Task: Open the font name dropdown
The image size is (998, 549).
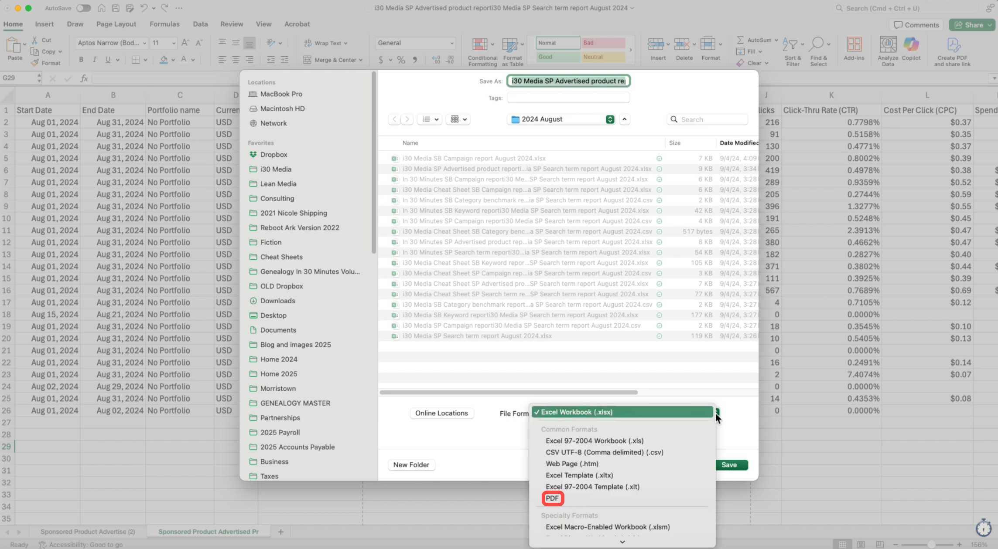Action: [144, 43]
